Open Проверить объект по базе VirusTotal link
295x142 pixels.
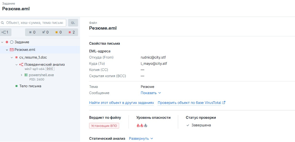click(191, 103)
